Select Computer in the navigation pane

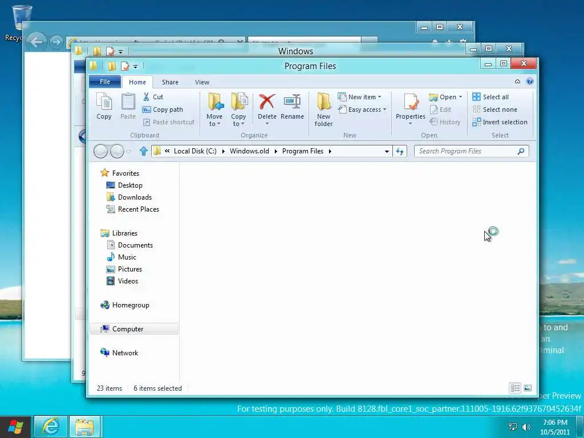tap(134, 329)
